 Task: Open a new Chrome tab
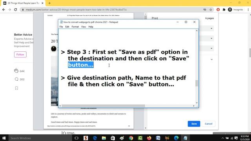[49, 3]
